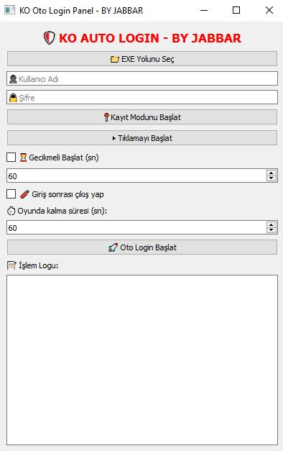
Task: Click the shield logo icon in header
Action: tap(49, 38)
